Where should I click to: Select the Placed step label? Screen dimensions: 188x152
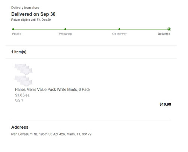(x=17, y=34)
